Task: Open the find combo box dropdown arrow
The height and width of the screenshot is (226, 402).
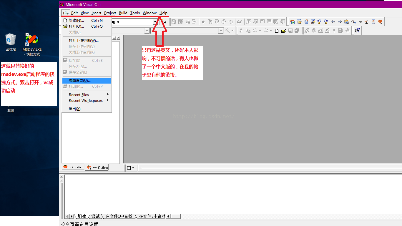Action: (x=155, y=22)
